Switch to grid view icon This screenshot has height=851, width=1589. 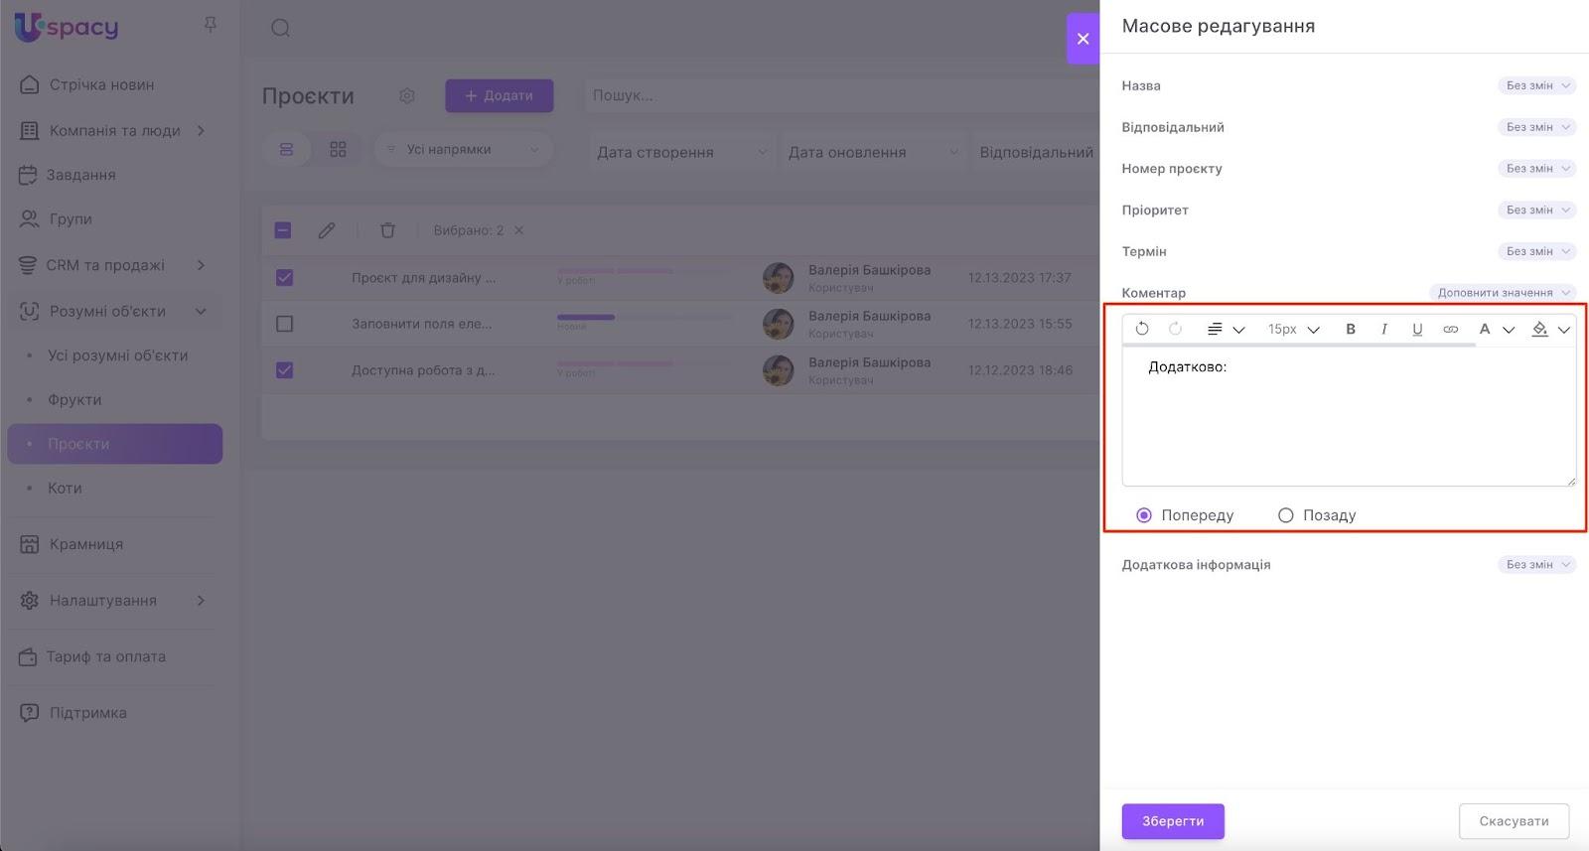(338, 149)
